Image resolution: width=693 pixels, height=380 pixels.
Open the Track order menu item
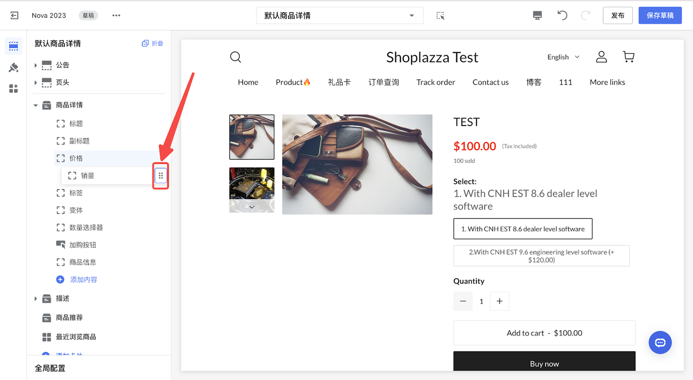pyautogui.click(x=435, y=82)
